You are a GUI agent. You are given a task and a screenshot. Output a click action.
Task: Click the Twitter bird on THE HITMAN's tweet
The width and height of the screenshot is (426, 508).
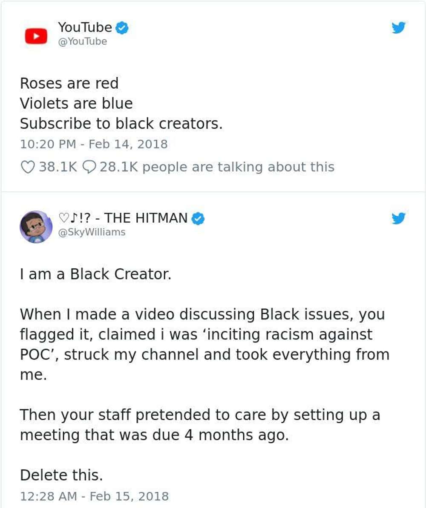click(399, 218)
